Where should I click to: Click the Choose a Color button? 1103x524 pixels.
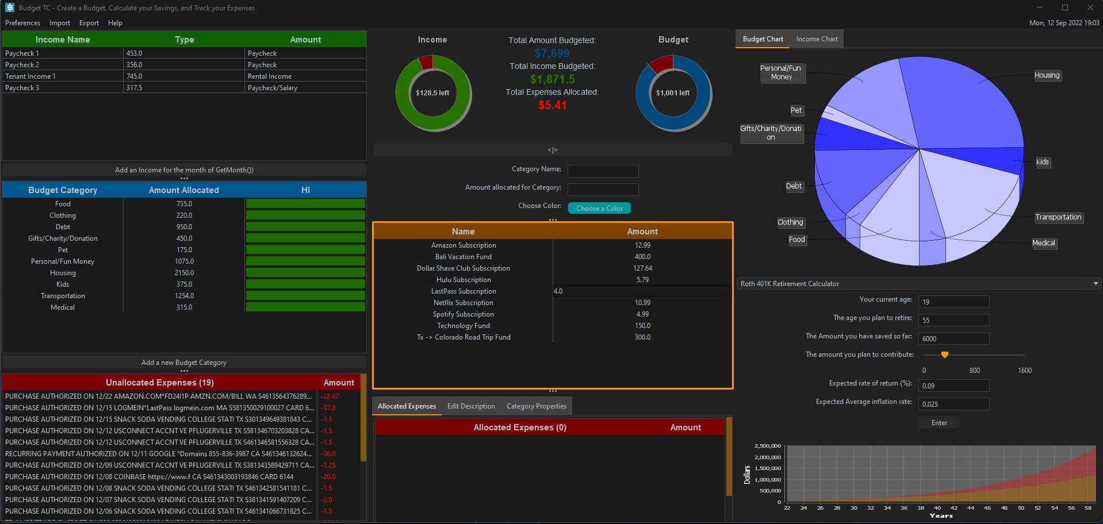[x=599, y=207]
